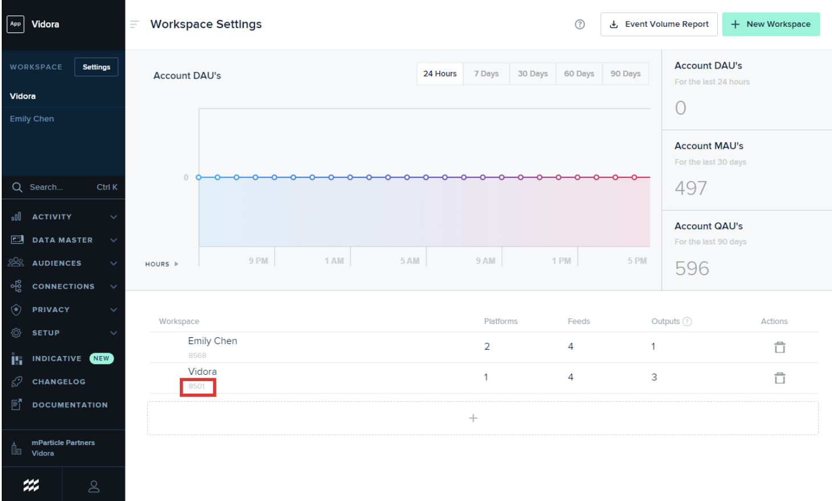832x501 pixels.
Task: Click the Account DAU's value 0
Action: [681, 108]
